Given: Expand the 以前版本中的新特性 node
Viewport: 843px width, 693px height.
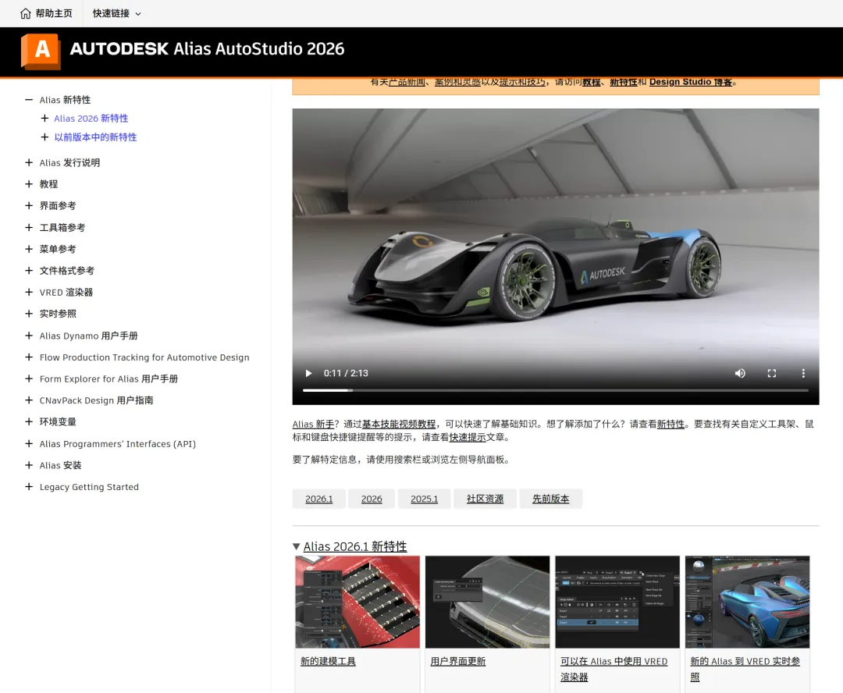Looking at the screenshot, I should pos(44,137).
